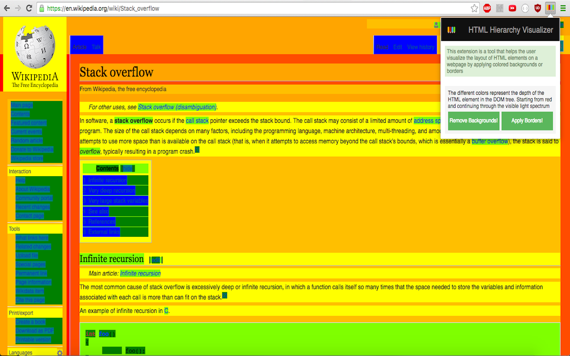The image size is (570, 356).
Task: Click footnote marker after 'fit on the stack.'
Action: (x=225, y=295)
